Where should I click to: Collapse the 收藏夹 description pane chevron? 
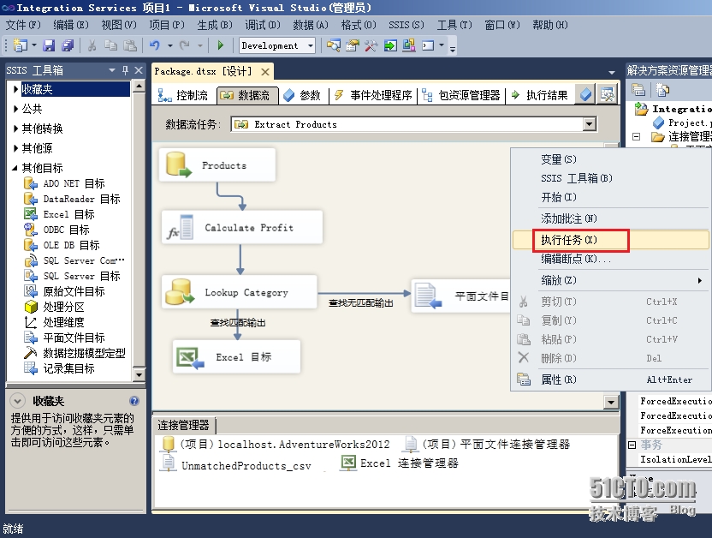17,401
